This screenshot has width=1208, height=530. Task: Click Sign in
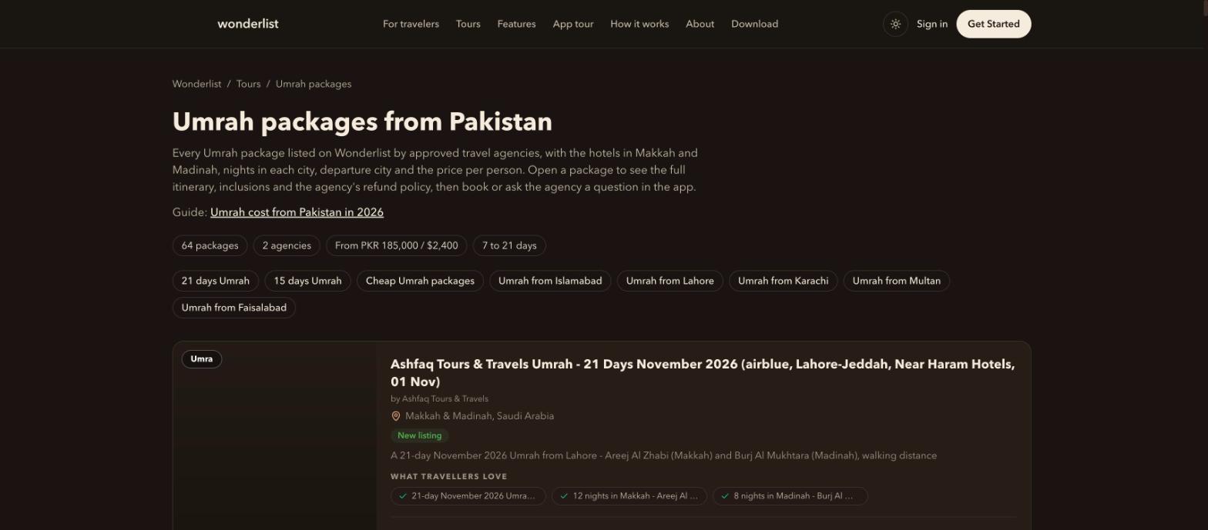pyautogui.click(x=932, y=24)
